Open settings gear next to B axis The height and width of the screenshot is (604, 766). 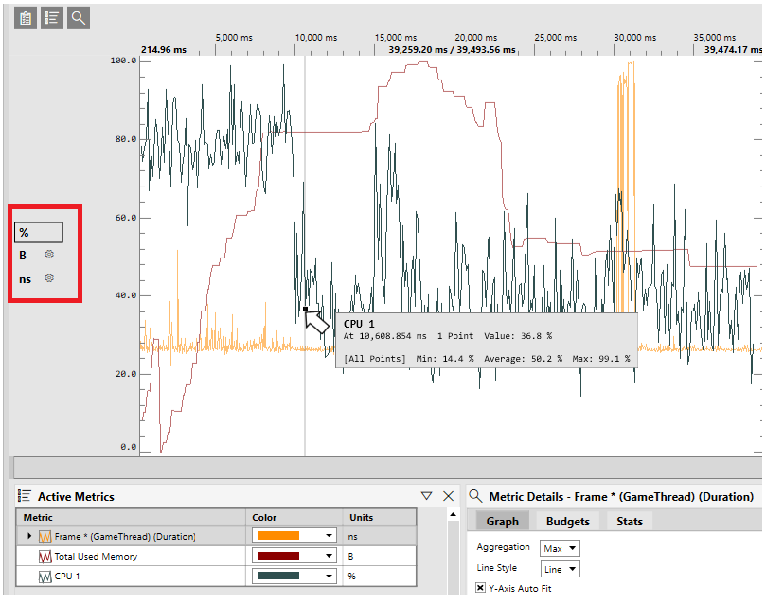[x=49, y=255]
